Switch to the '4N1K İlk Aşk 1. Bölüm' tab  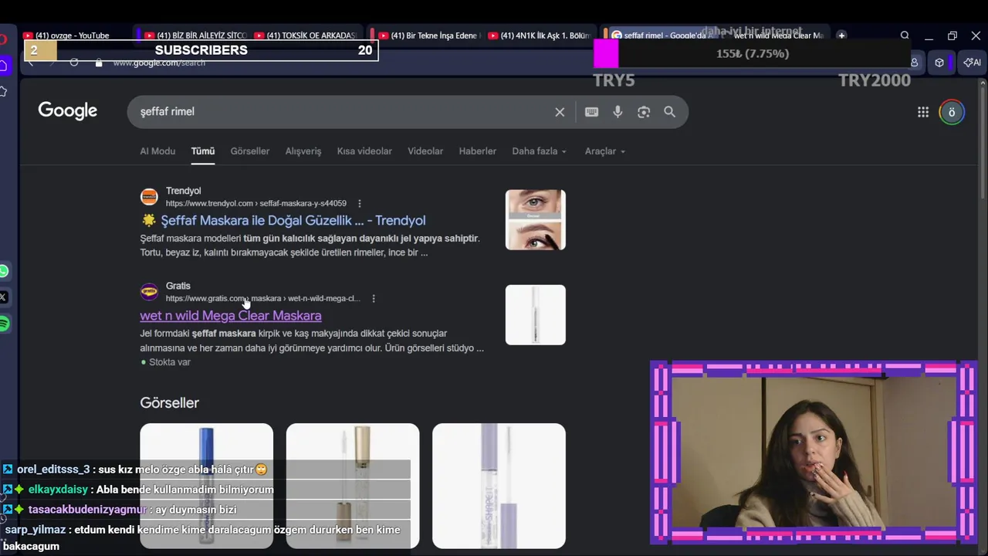tap(540, 36)
